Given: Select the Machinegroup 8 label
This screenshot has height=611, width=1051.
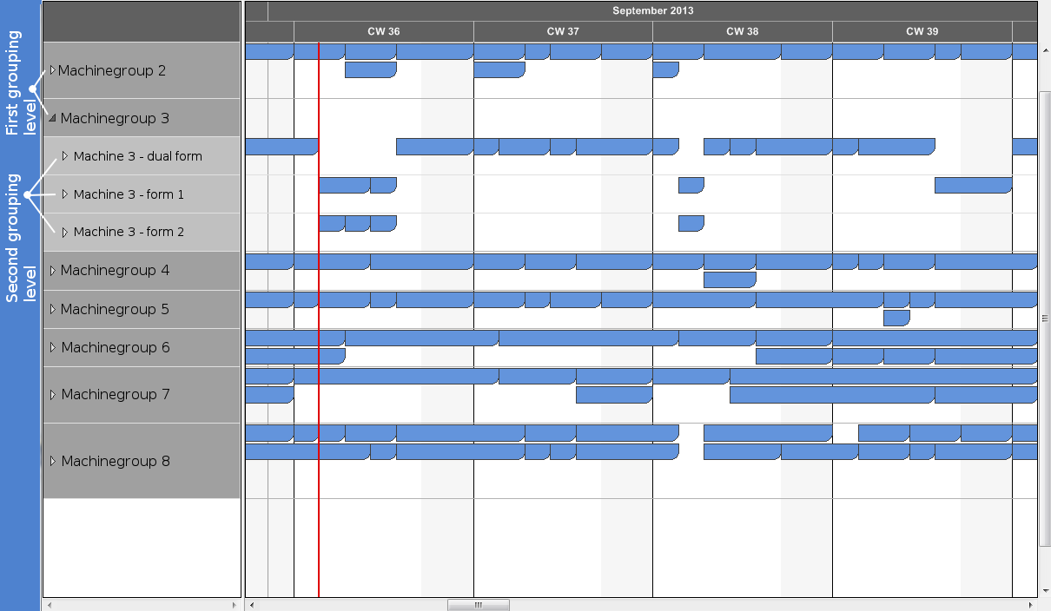Looking at the screenshot, I should (116, 461).
